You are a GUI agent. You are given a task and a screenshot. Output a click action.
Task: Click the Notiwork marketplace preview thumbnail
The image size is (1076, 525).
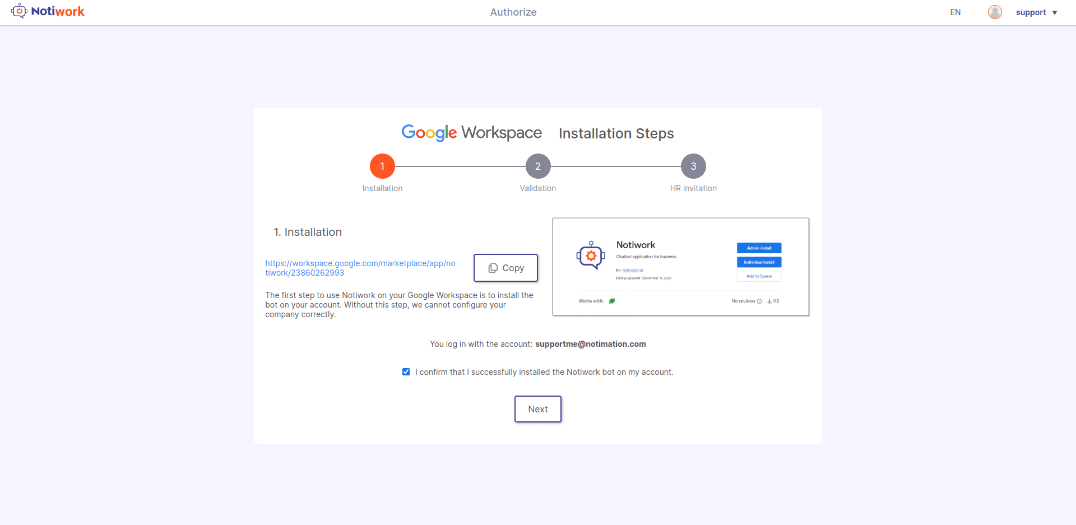(x=680, y=267)
